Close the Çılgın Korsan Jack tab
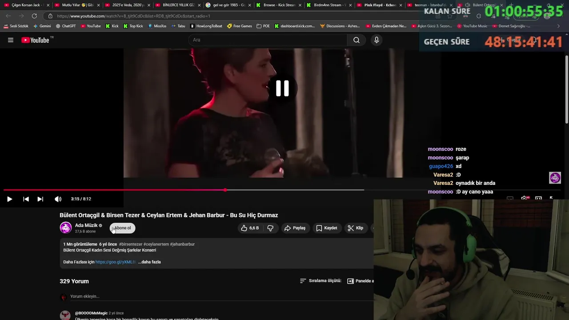 [47, 5]
